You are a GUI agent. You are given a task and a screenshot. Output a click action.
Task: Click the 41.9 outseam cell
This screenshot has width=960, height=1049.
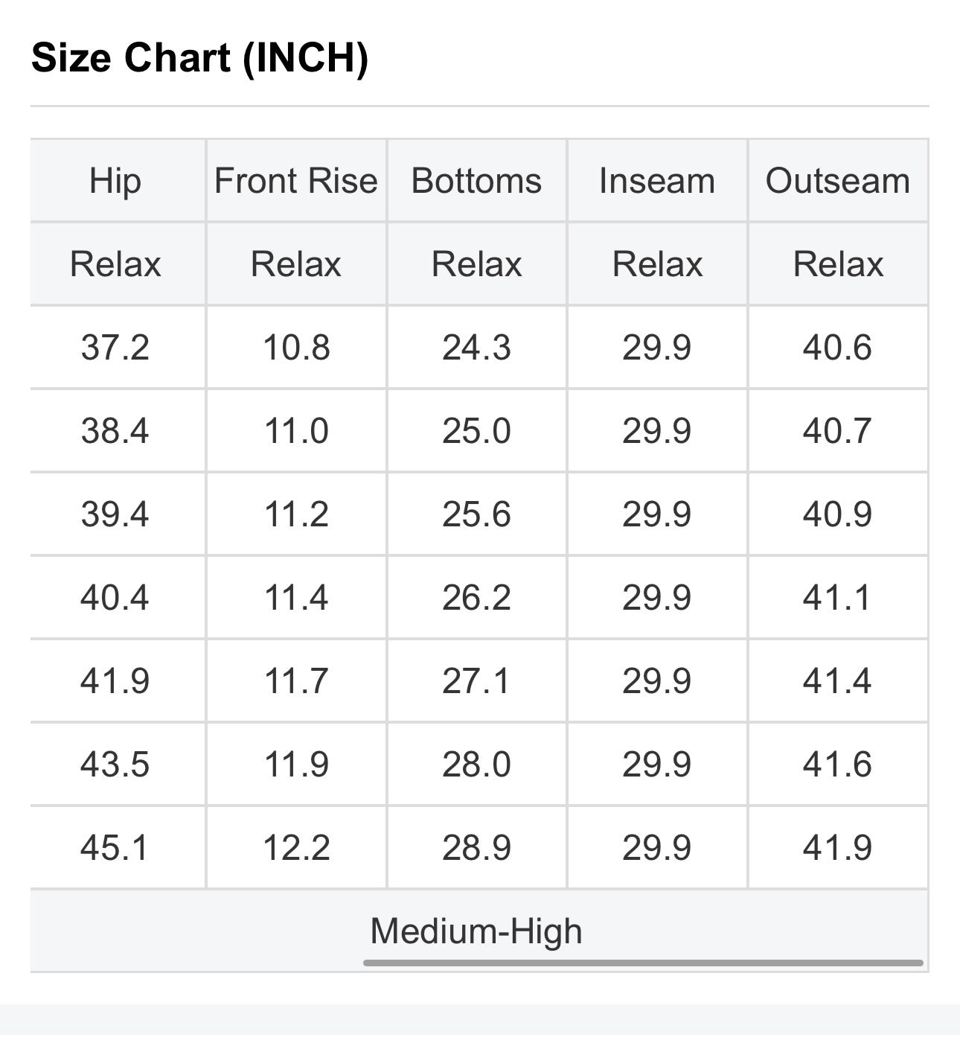[x=838, y=848]
